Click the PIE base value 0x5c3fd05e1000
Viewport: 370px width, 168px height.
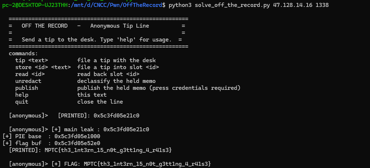pyautogui.click(x=77, y=136)
